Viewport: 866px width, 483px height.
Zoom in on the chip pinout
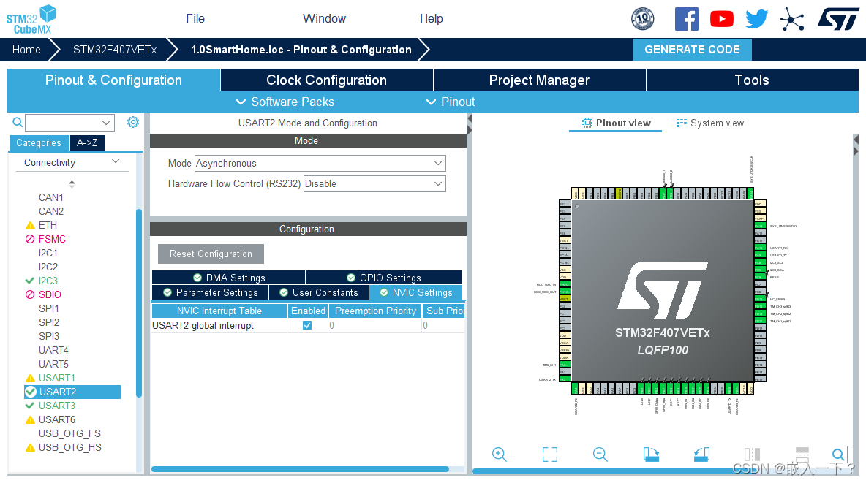pos(500,455)
